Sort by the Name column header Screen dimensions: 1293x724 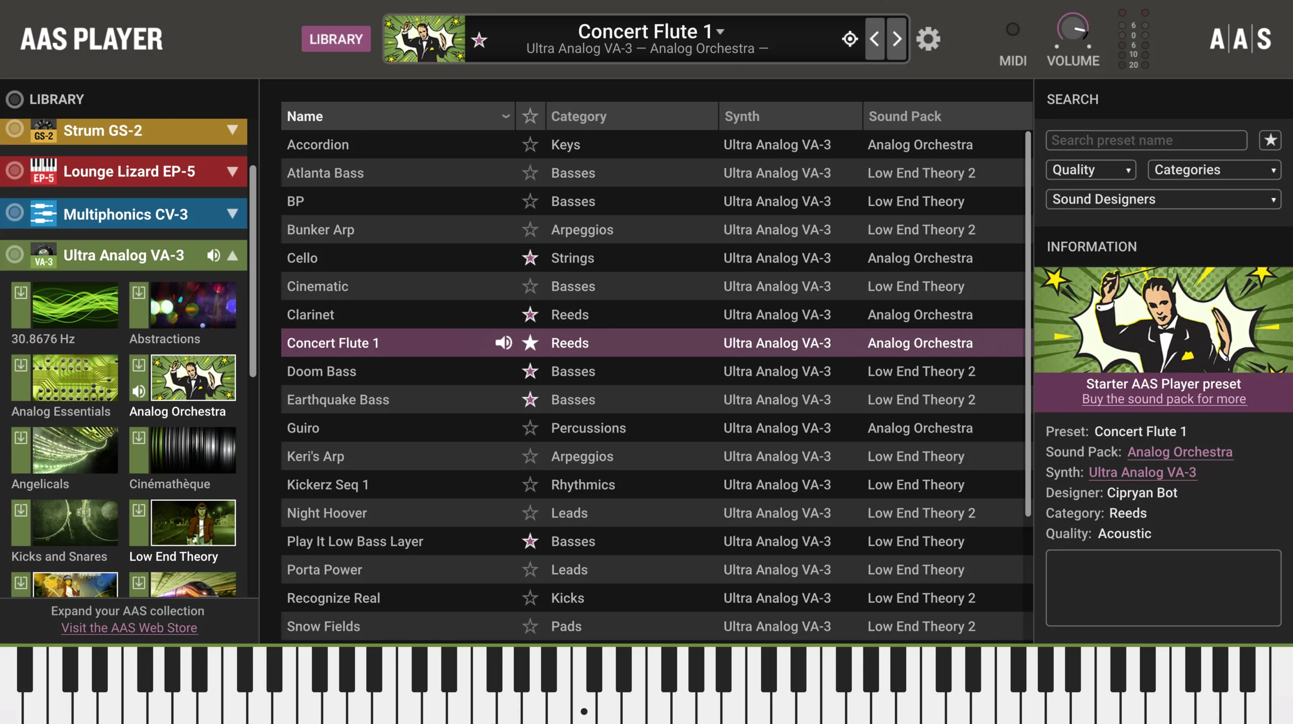coord(398,116)
